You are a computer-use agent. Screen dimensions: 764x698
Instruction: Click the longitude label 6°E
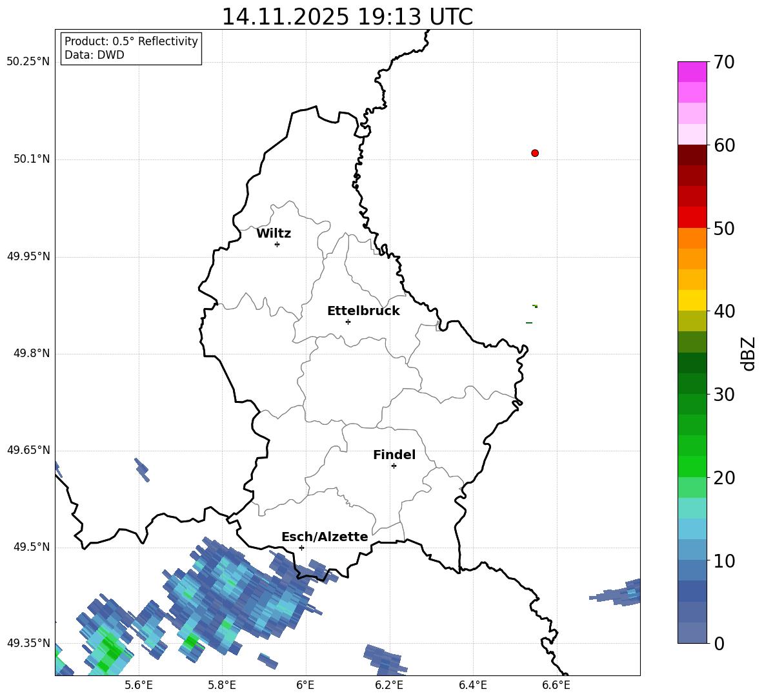click(305, 685)
